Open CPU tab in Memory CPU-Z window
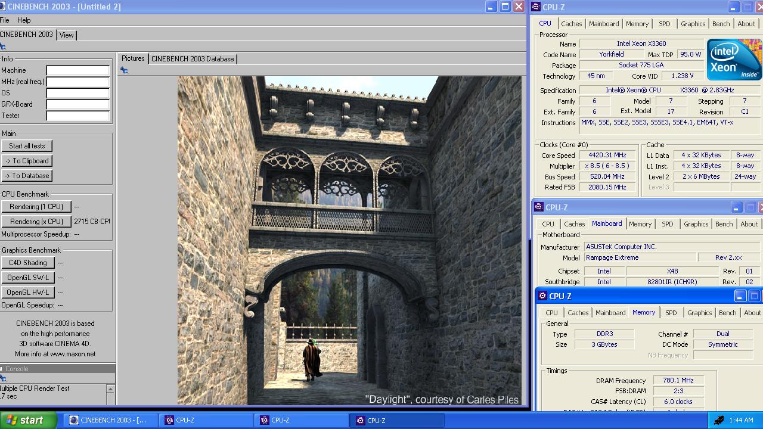Image resolution: width=763 pixels, height=429 pixels. coord(551,313)
